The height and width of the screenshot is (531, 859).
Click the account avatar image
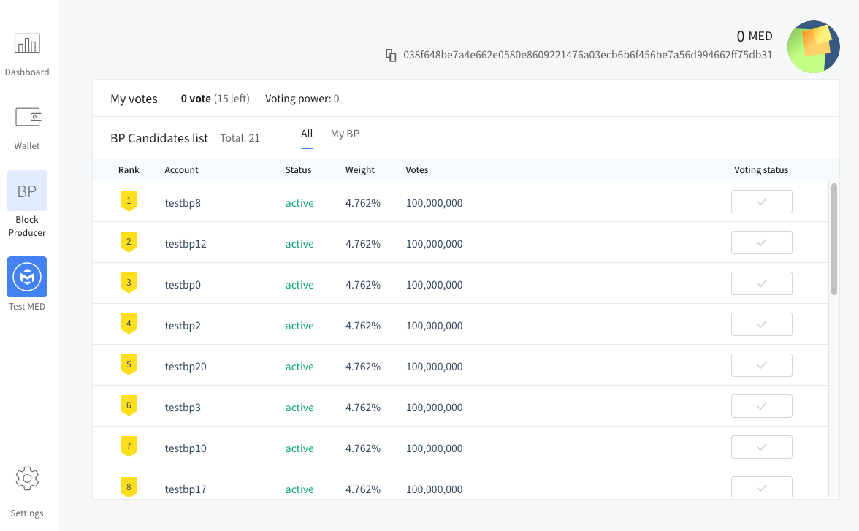click(813, 47)
